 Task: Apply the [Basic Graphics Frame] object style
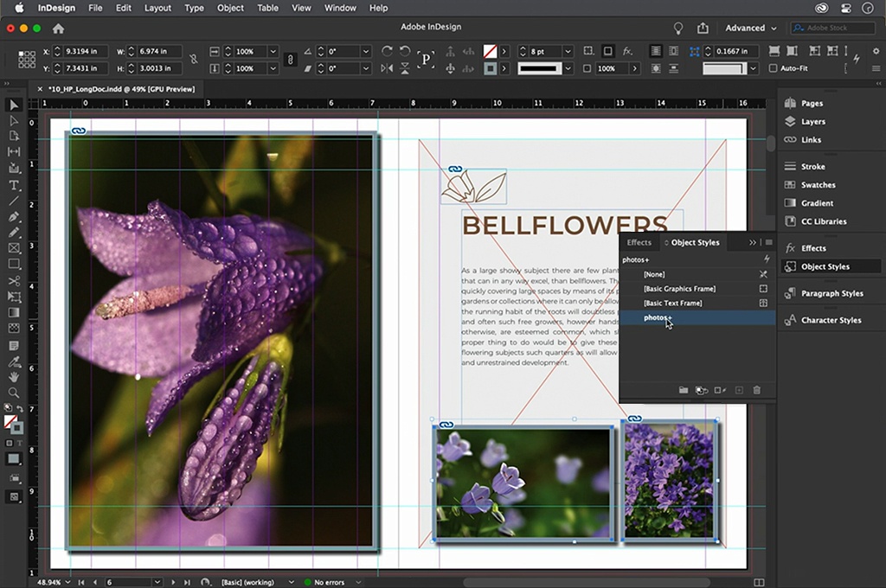[x=679, y=289]
